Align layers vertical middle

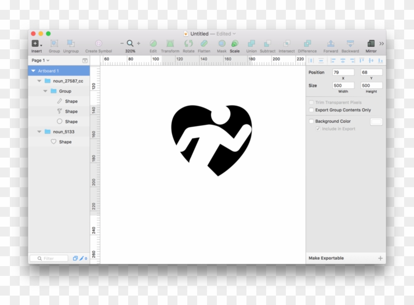coord(371,61)
